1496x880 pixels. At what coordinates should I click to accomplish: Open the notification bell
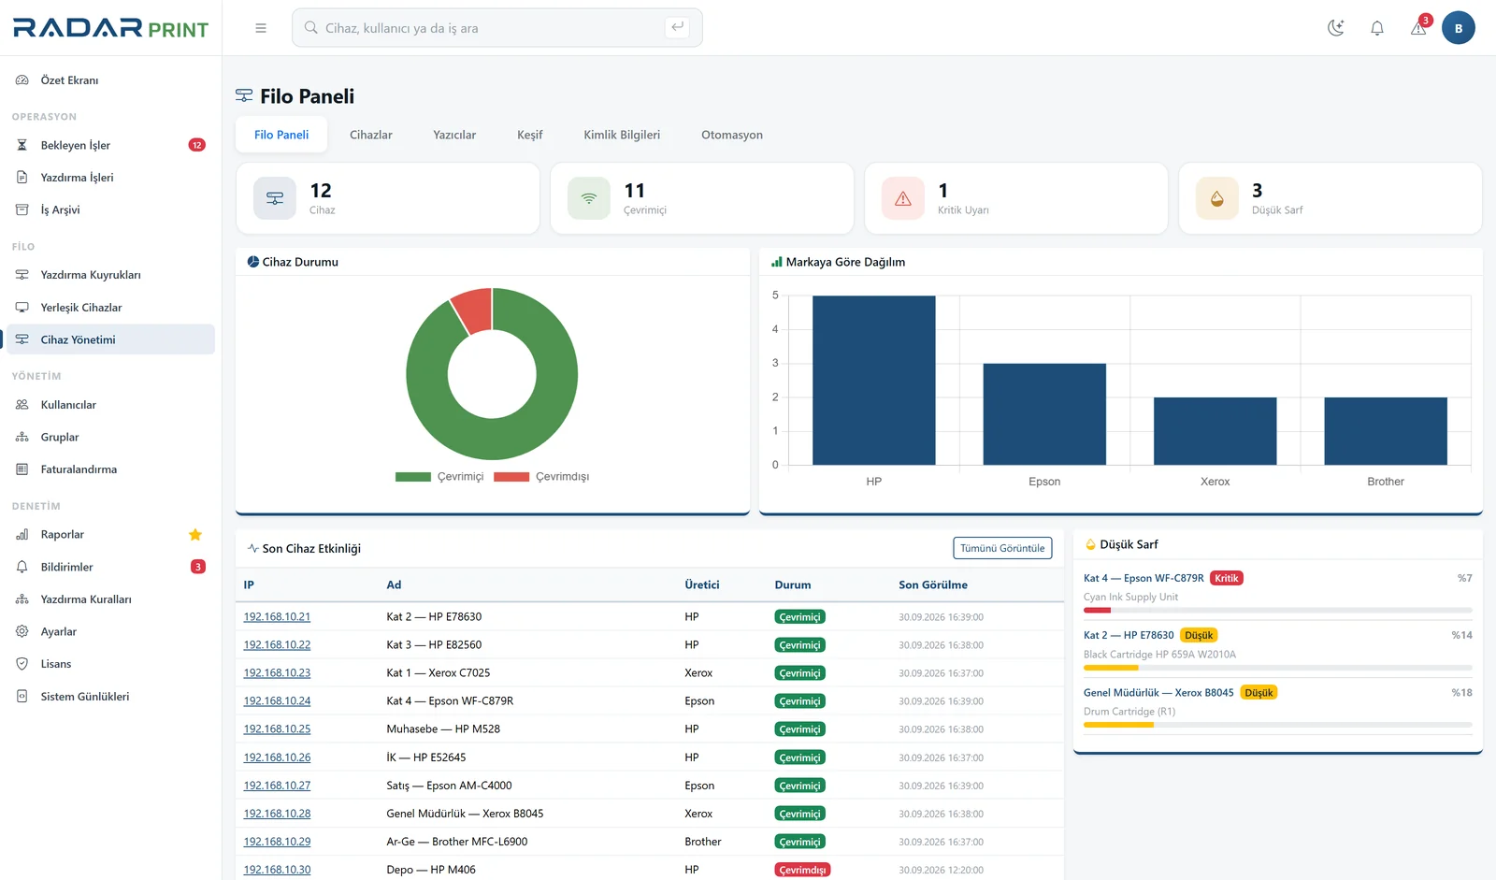(1377, 28)
